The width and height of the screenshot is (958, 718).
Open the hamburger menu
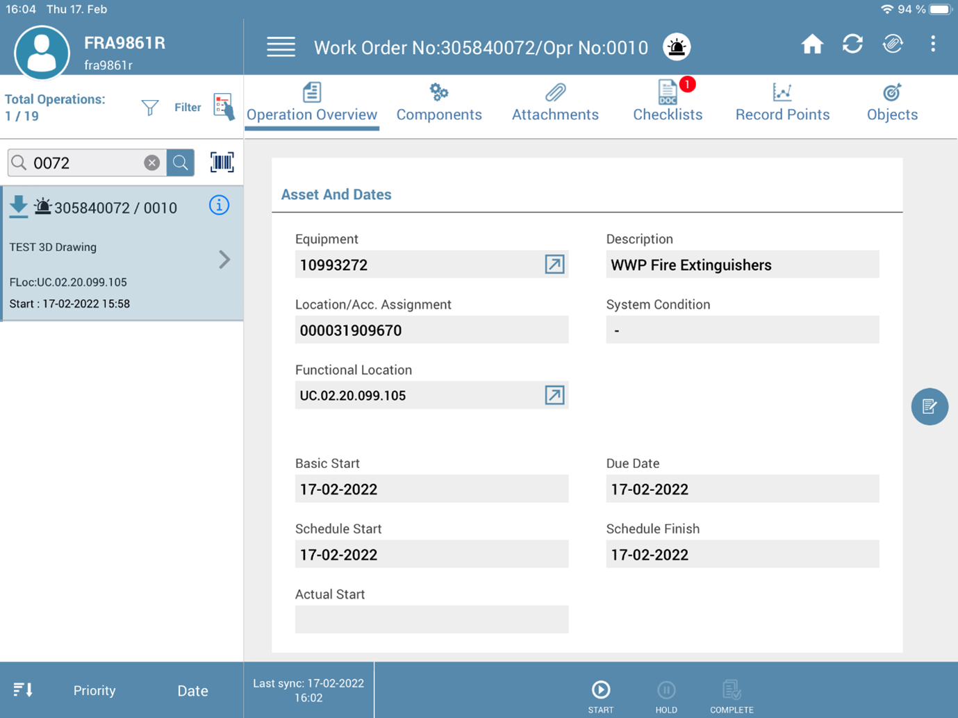pyautogui.click(x=281, y=47)
